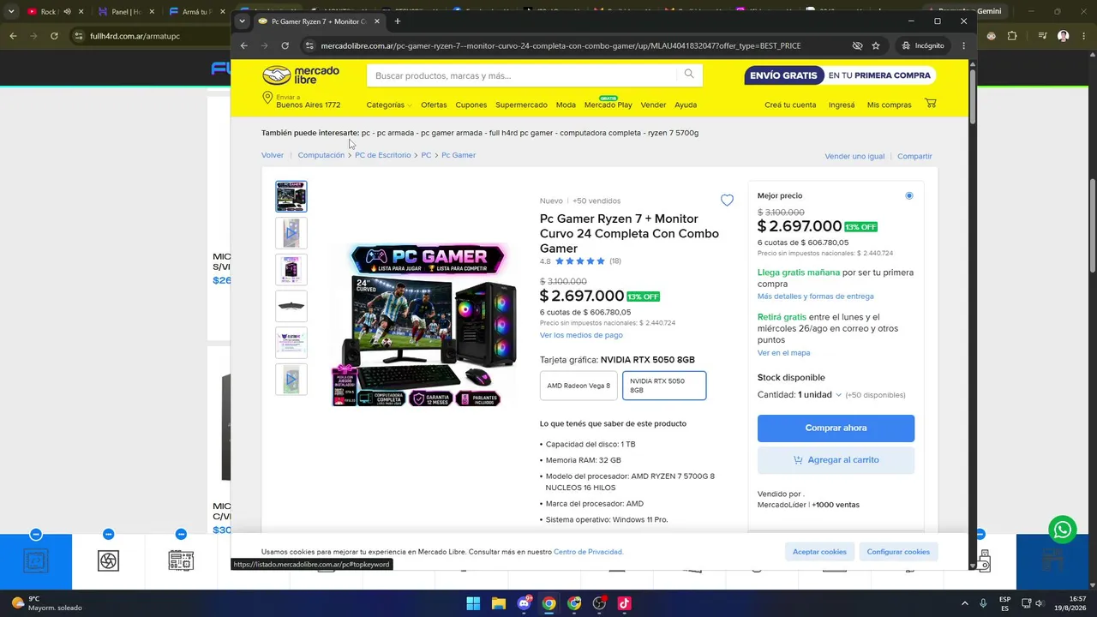Open the WhatsApp chat bubble
The height and width of the screenshot is (617, 1097).
click(1063, 530)
